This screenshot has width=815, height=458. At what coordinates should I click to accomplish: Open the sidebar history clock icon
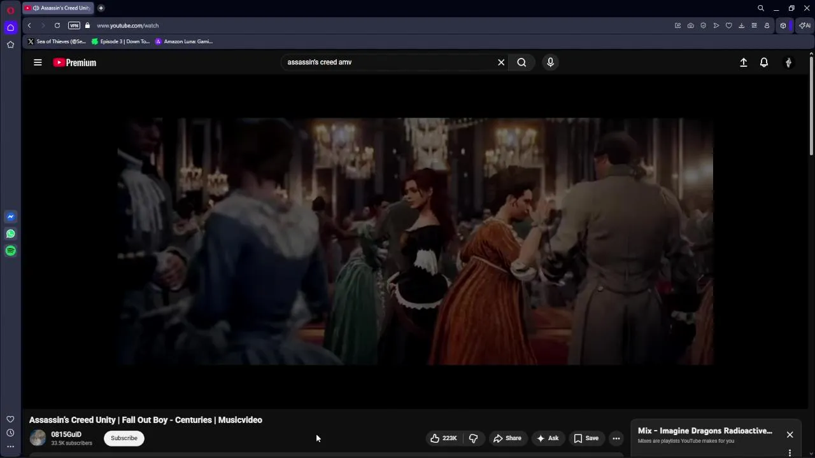point(10,433)
